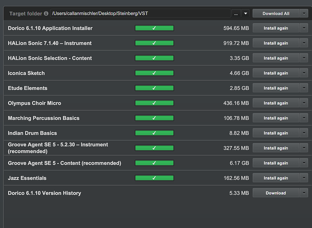This screenshot has height=228, width=312.
Task: Select the 'Dorico 6.1.10 Version History' title
Action: coord(44,193)
